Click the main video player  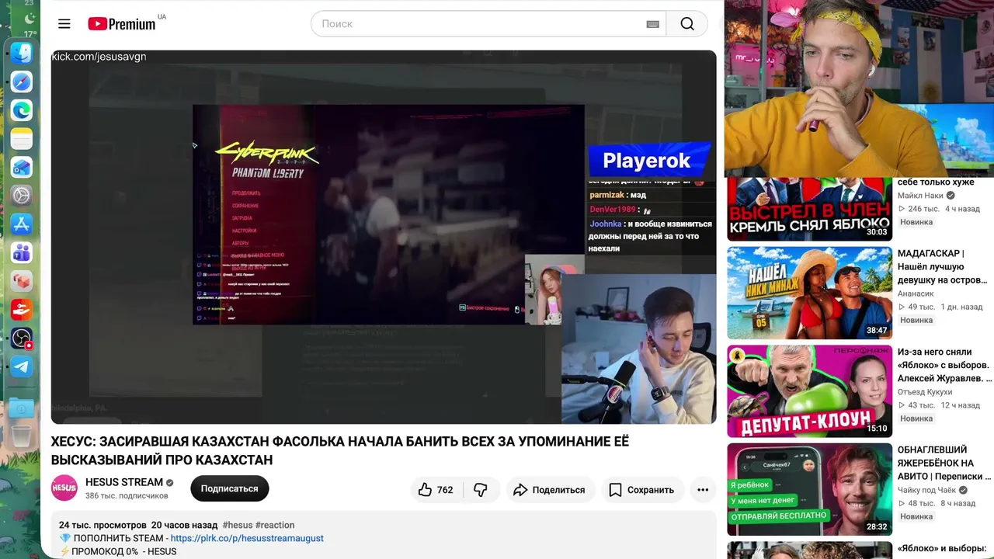(x=384, y=237)
